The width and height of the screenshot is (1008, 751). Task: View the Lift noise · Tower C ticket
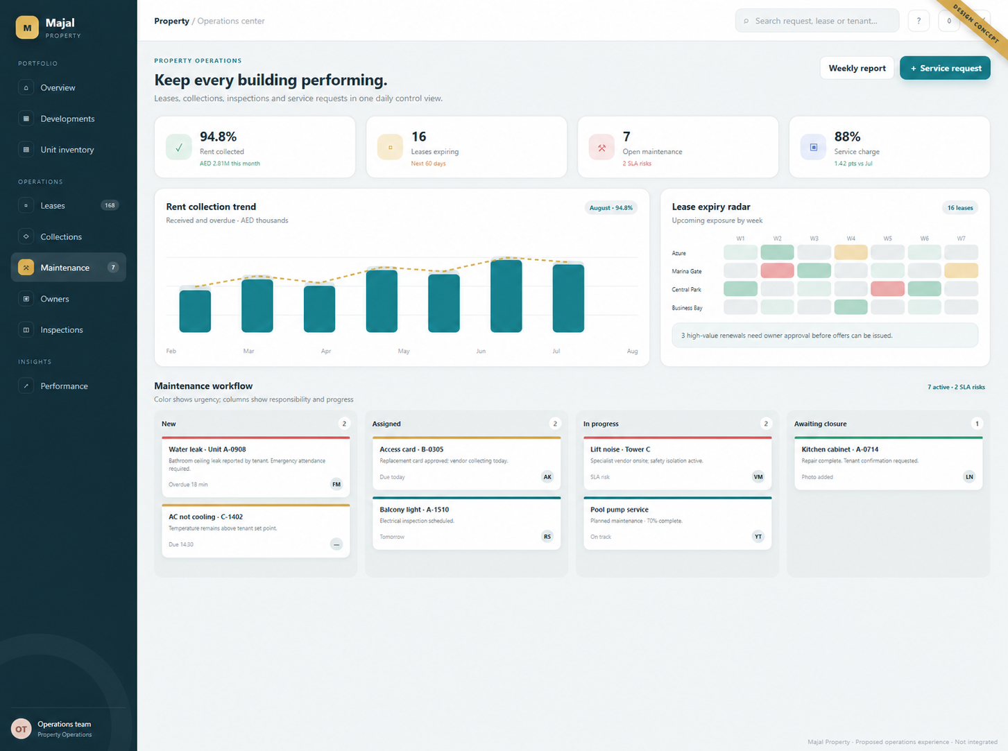[x=678, y=463]
